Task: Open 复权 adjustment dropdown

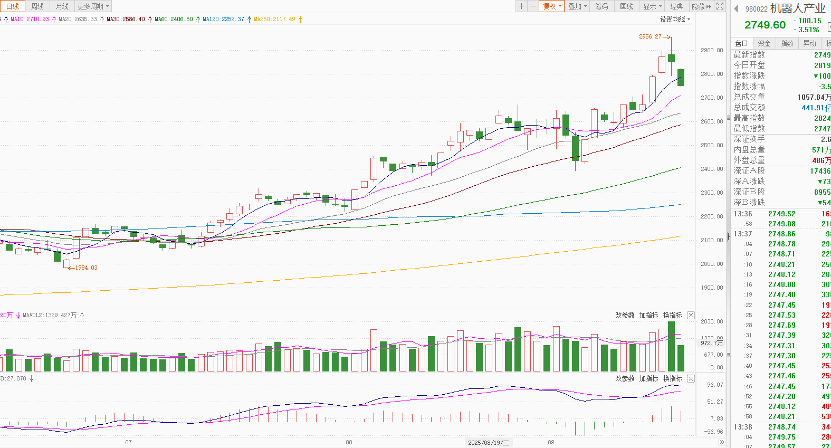Action: coord(552,6)
